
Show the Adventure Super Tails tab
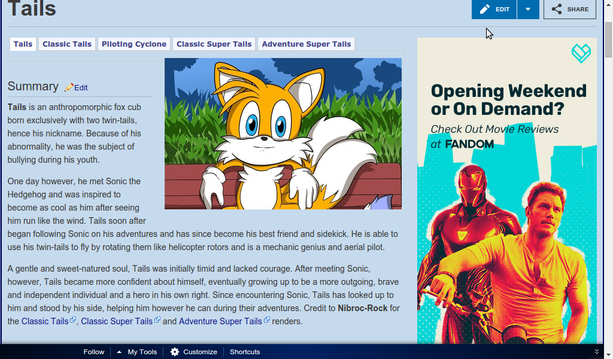306,44
